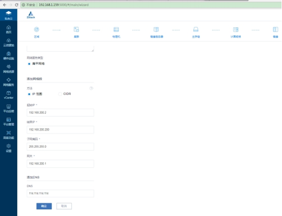
Task: Select the 扁平网络 flat network radio
Action: tap(29, 64)
